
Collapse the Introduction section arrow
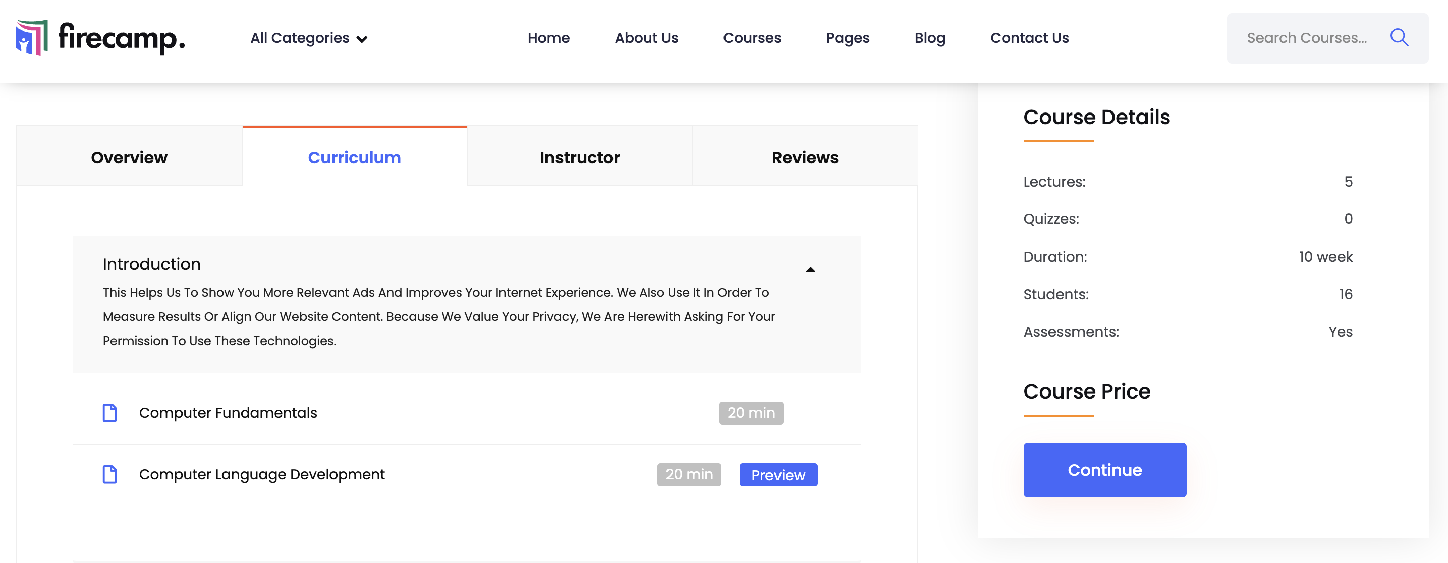(x=810, y=270)
